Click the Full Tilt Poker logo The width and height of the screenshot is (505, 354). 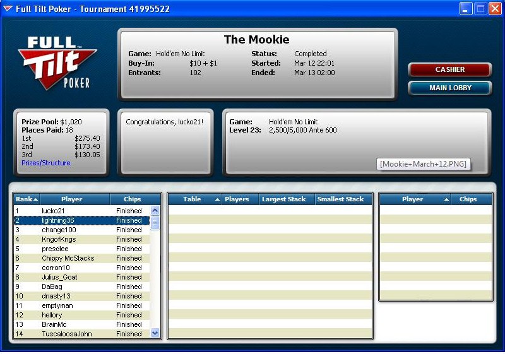coord(57,62)
